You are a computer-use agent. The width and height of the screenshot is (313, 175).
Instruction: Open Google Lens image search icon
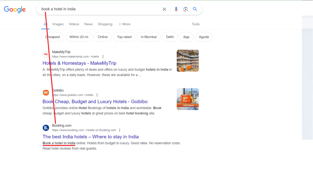(186, 9)
